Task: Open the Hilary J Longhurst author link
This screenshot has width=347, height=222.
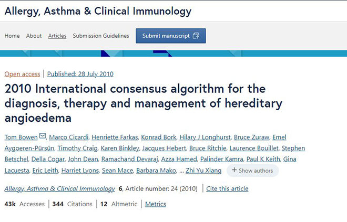Action: point(205,137)
